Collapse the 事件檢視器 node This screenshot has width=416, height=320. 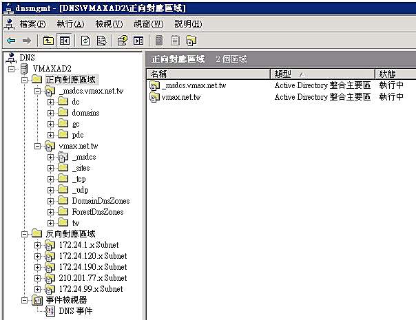pyautogui.click(x=24, y=300)
